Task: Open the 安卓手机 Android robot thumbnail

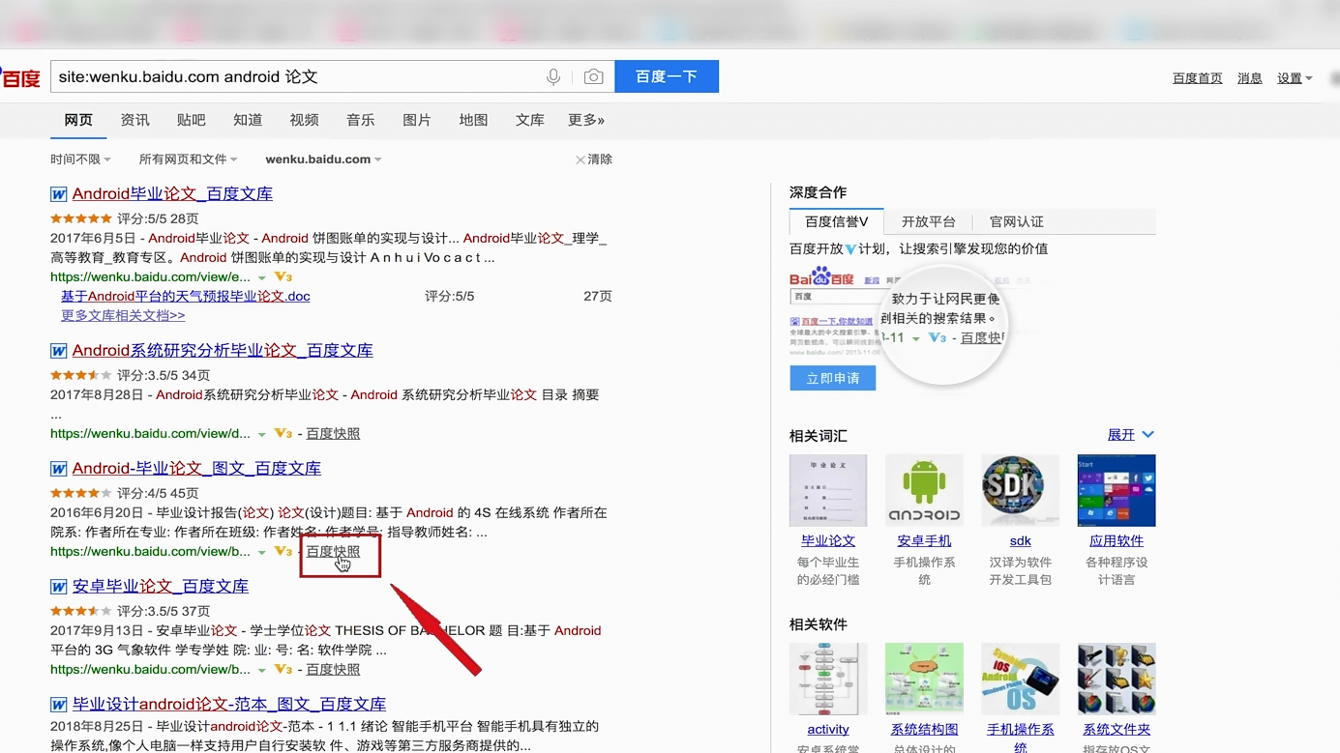Action: pos(924,490)
